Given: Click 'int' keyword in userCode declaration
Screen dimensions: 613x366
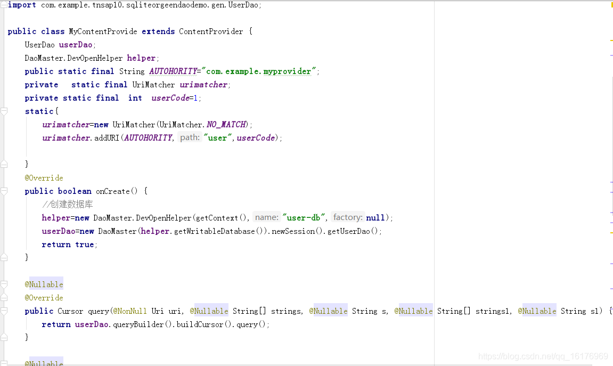Looking at the screenshot, I should coord(135,97).
